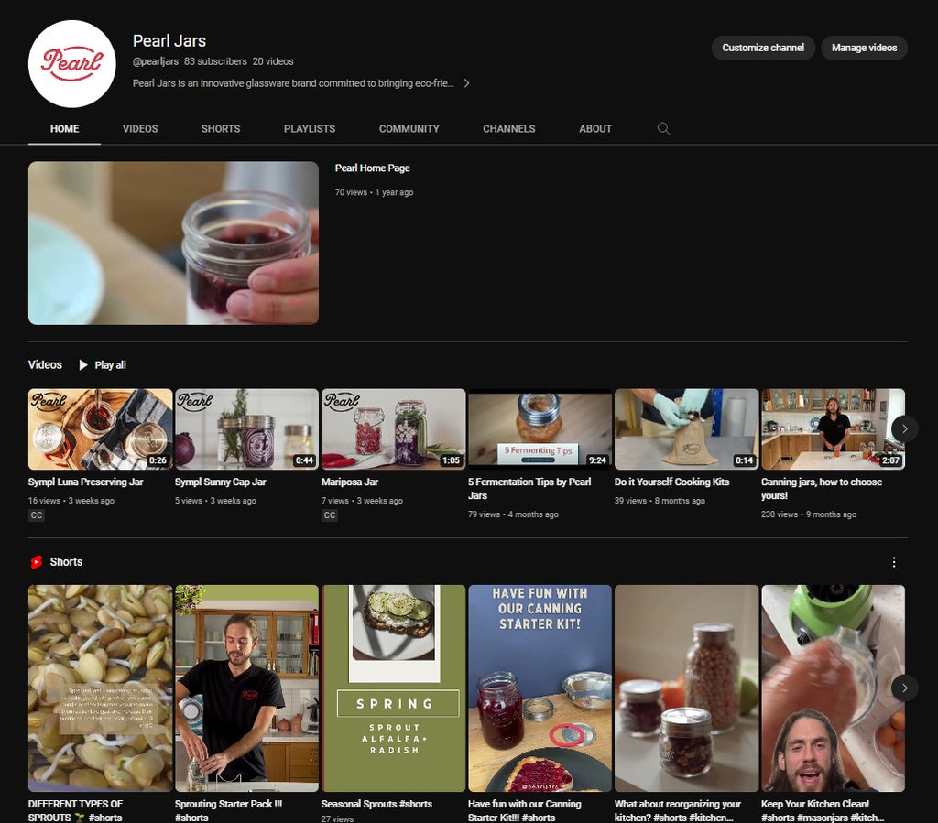Viewport: 938px width, 823px height.
Task: Play the Canning jars kitchen thumbnail
Action: pyautogui.click(x=833, y=429)
